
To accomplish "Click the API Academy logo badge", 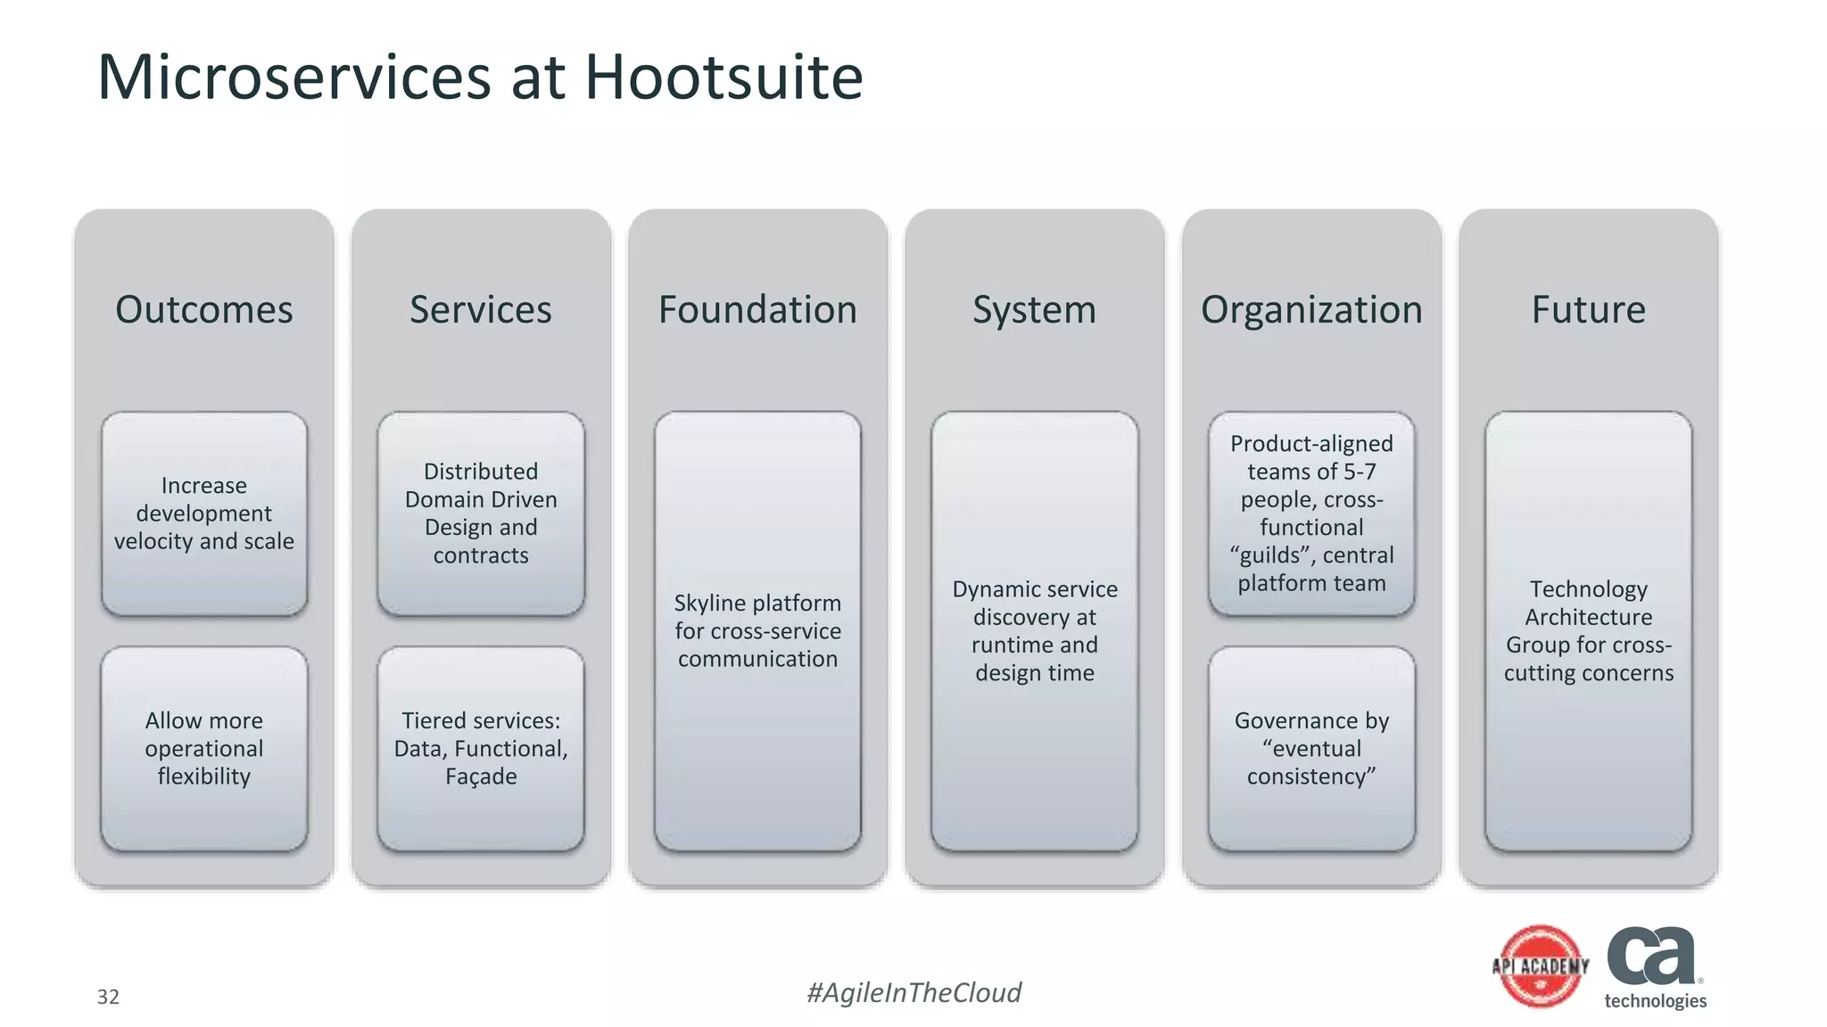I will coord(1541,966).
